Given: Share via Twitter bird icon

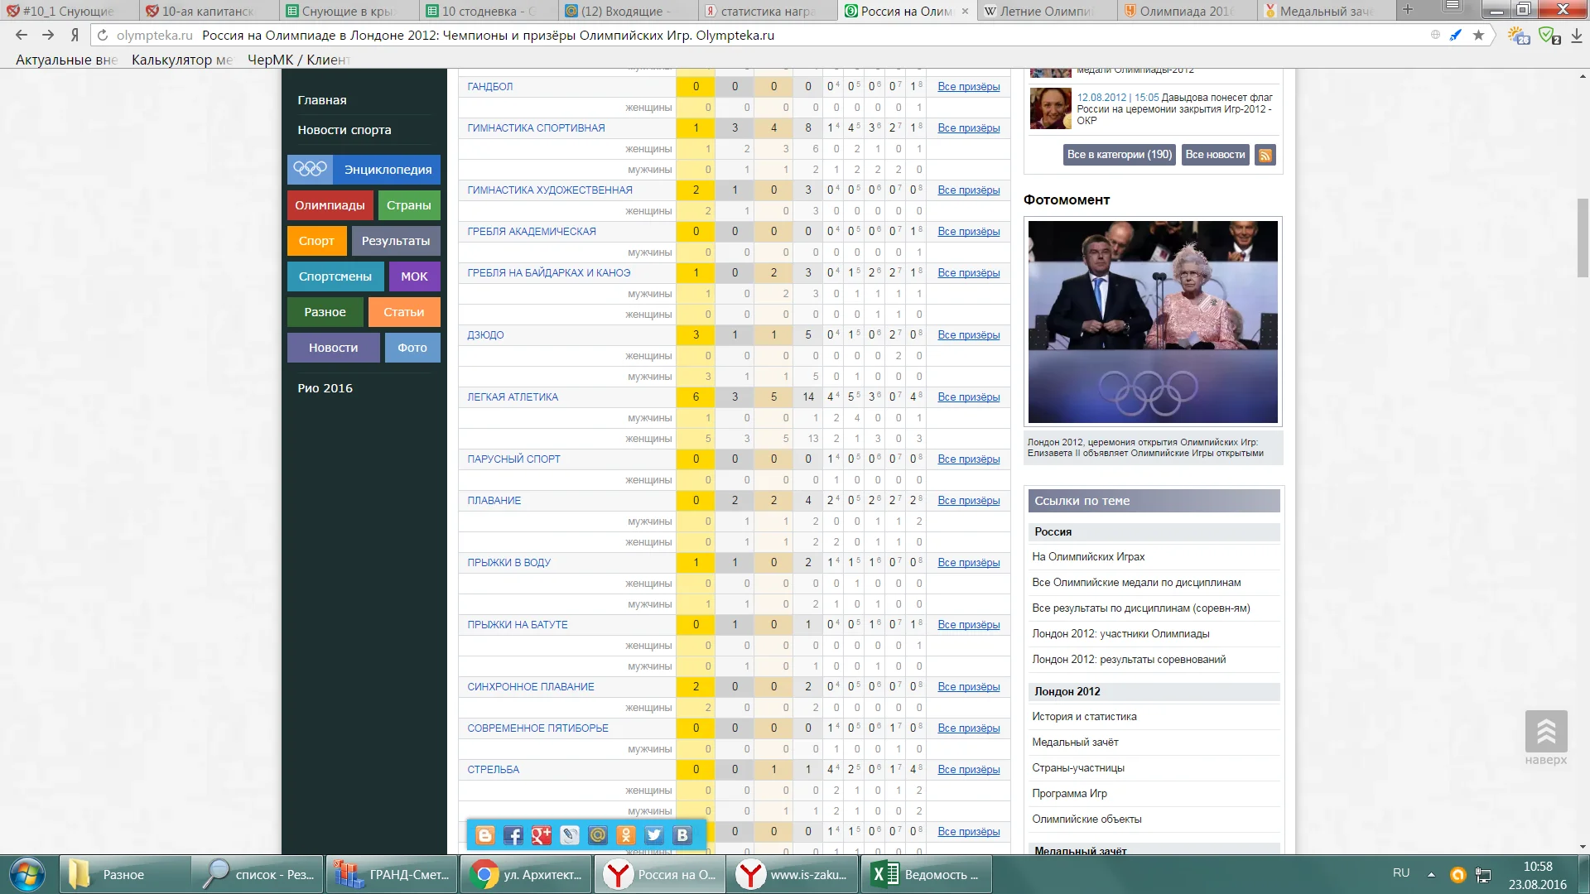Looking at the screenshot, I should (654, 835).
